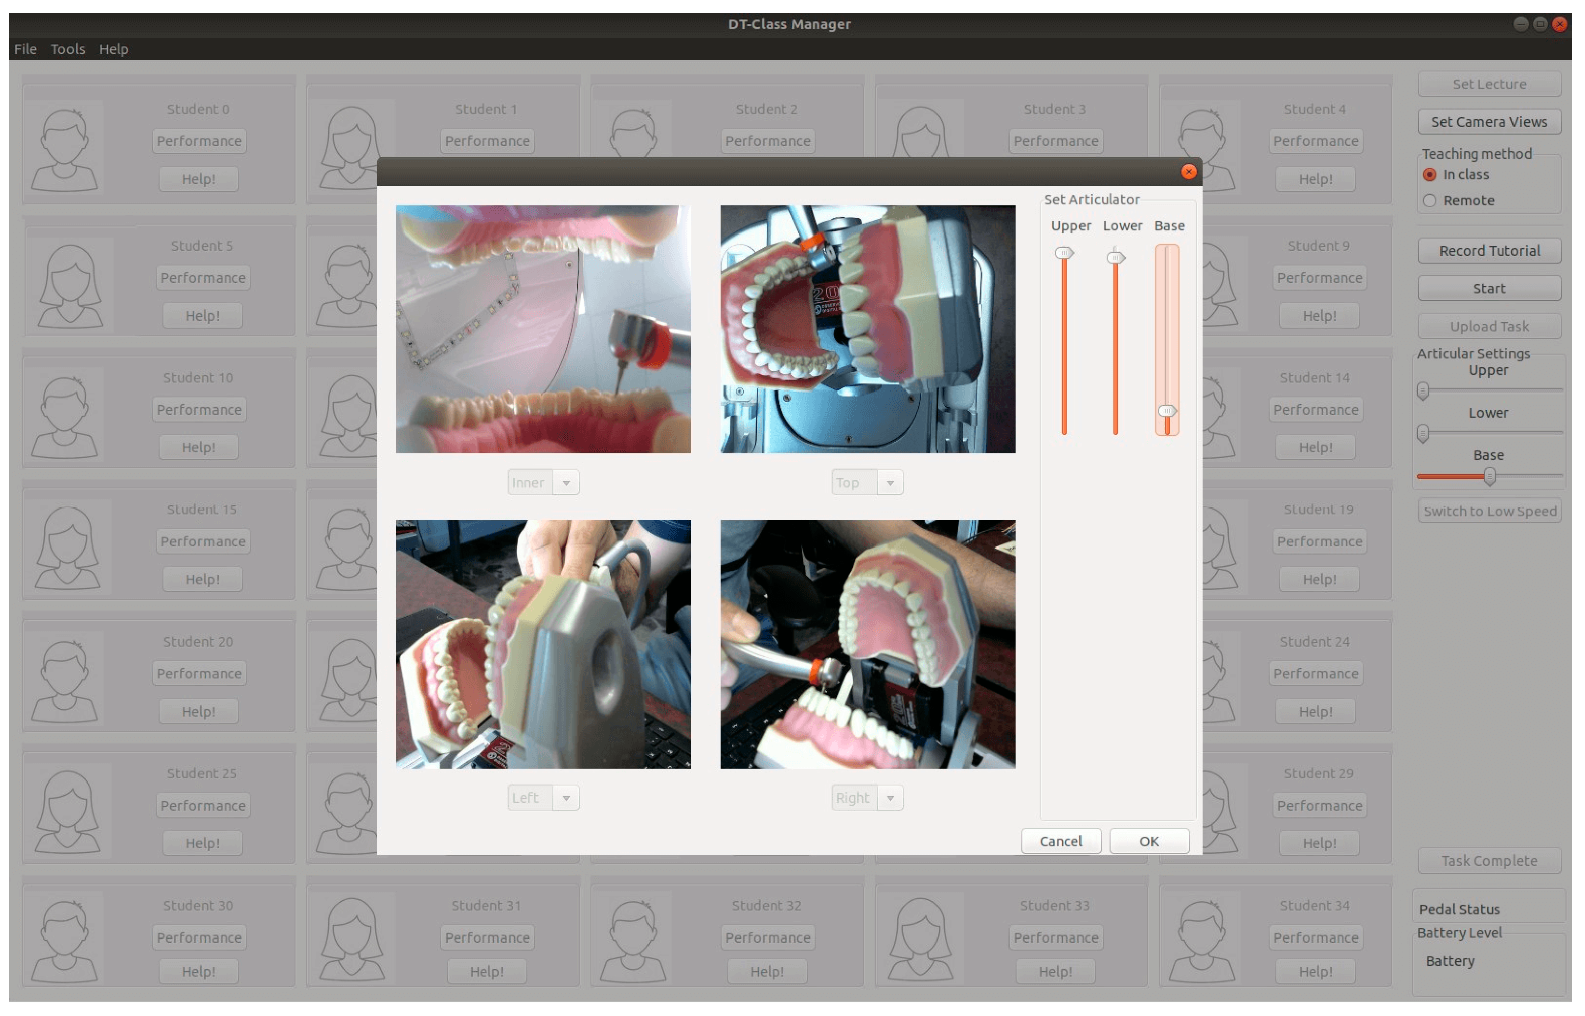1585x1016 pixels.
Task: Confirm with the OK button
Action: (x=1149, y=842)
